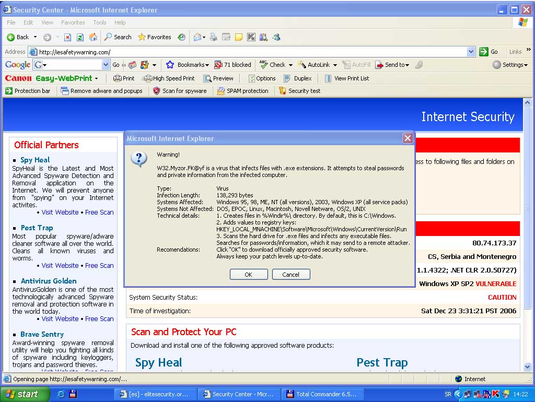Click the green Protection bar arrow

(x=9, y=91)
